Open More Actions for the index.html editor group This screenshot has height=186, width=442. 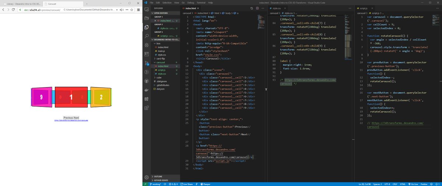[263, 8]
